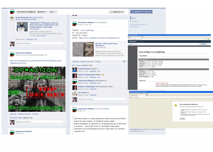Open the trud.bg article thumbnail

22,27
